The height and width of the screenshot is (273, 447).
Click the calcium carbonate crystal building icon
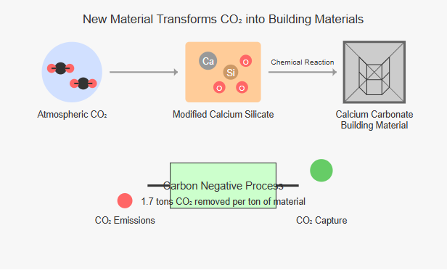(x=374, y=72)
